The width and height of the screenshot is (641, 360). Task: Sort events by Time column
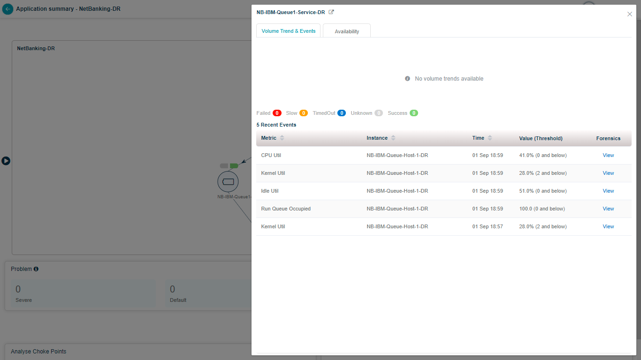pyautogui.click(x=490, y=138)
